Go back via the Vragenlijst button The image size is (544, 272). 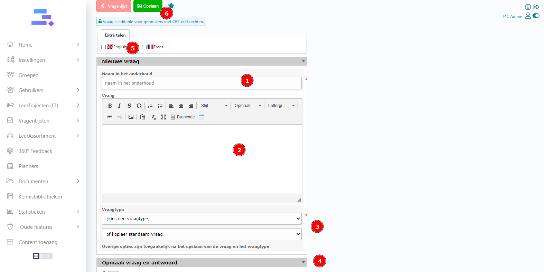click(114, 6)
